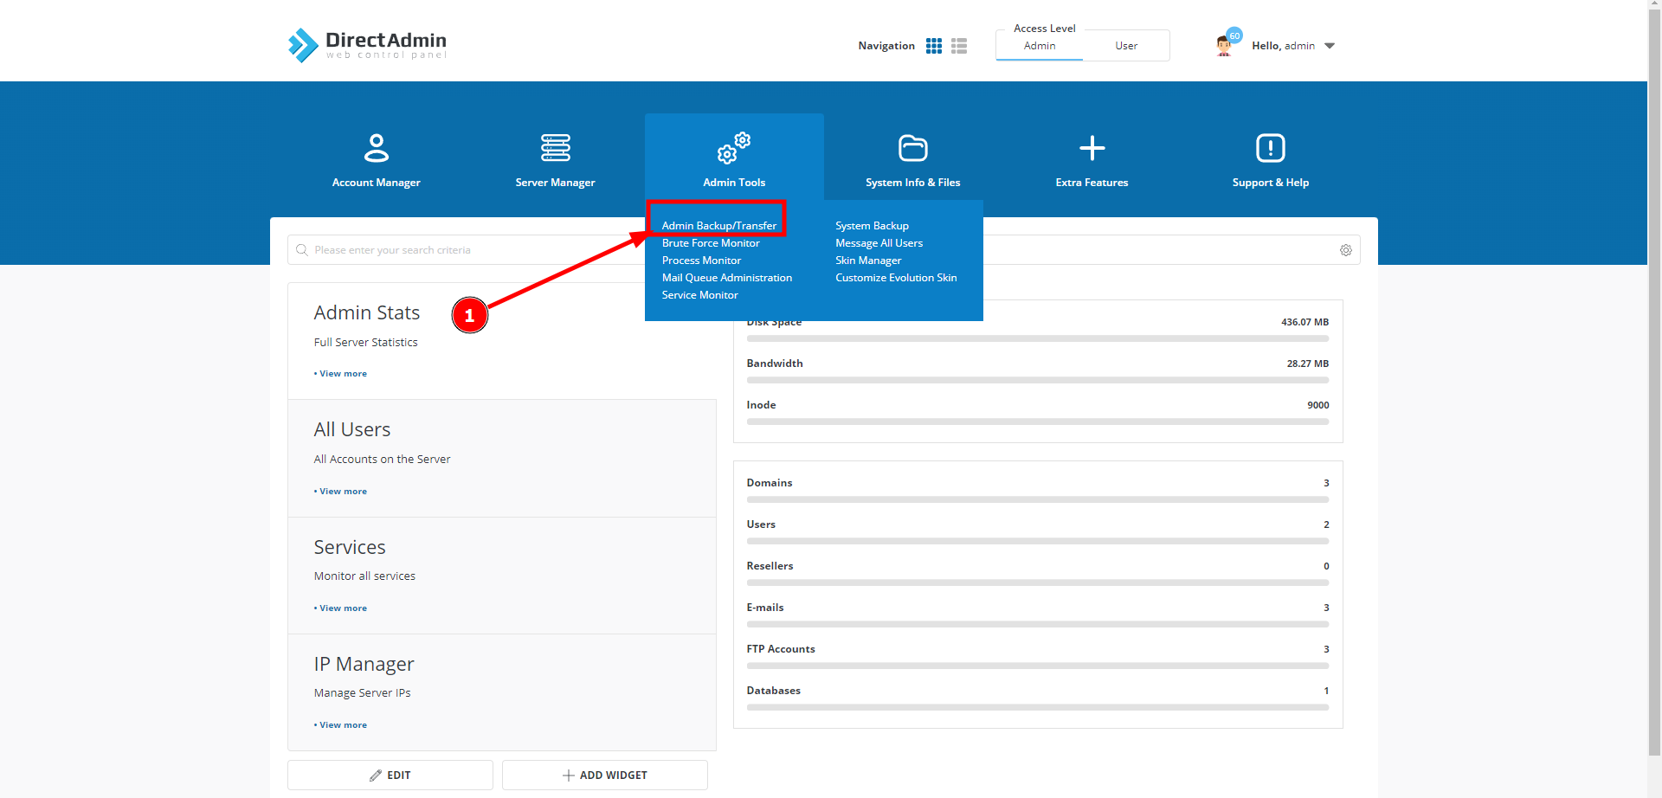
Task: Open System Backup menu item
Action: pyautogui.click(x=872, y=226)
